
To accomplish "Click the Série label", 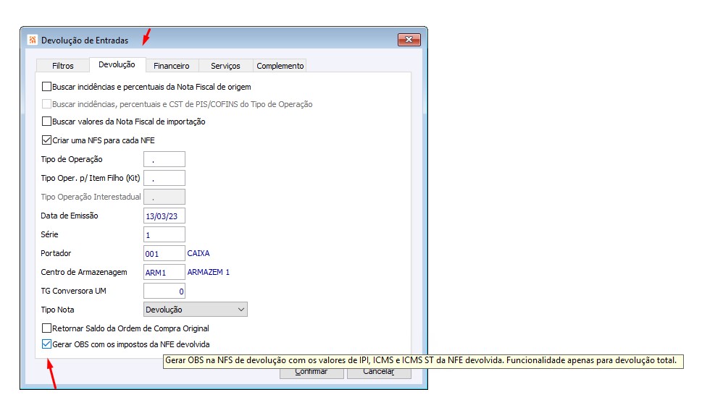I will pos(50,234).
